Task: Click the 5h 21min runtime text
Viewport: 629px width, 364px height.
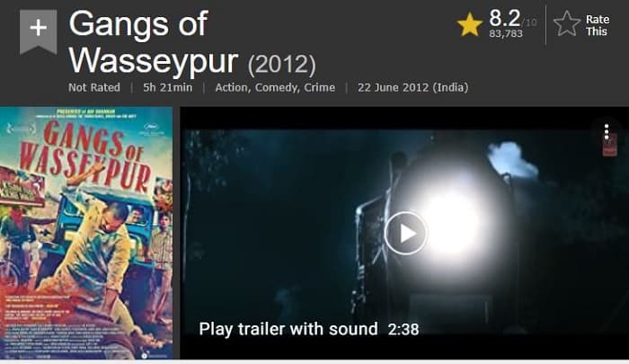Action: 168,87
